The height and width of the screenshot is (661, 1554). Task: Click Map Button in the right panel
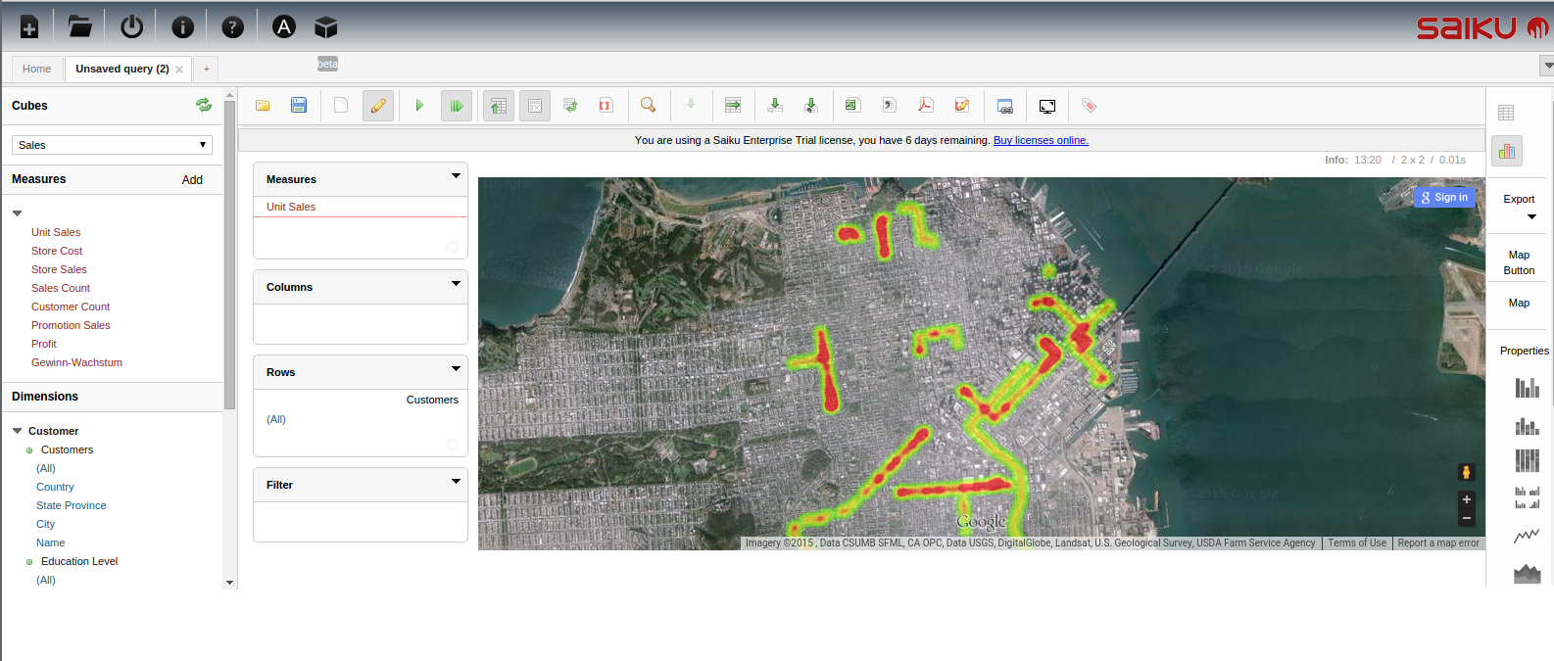point(1520,262)
